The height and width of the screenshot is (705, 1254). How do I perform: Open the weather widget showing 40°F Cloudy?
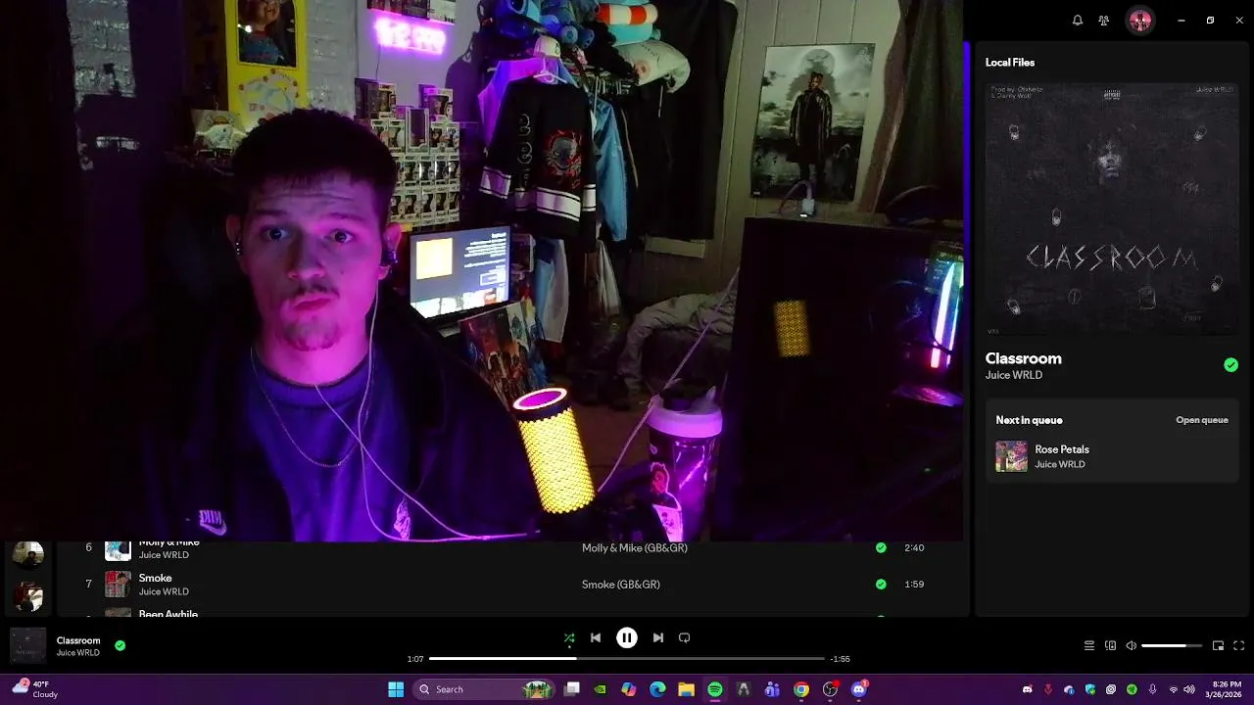tap(35, 689)
